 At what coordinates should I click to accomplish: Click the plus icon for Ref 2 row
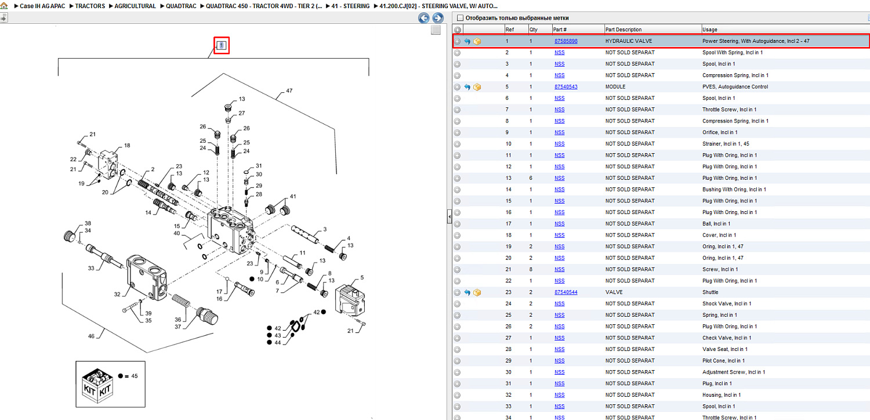458,53
